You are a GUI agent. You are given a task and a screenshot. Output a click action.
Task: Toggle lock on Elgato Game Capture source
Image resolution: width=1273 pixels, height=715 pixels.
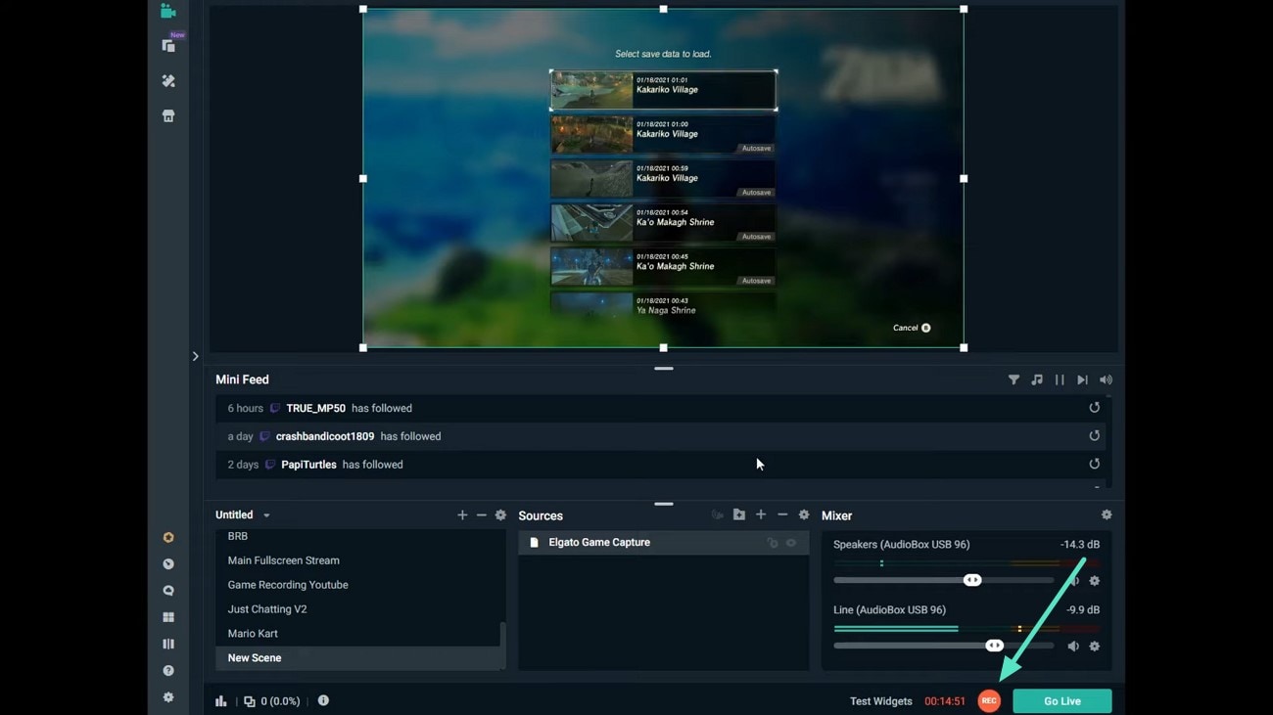[773, 543]
